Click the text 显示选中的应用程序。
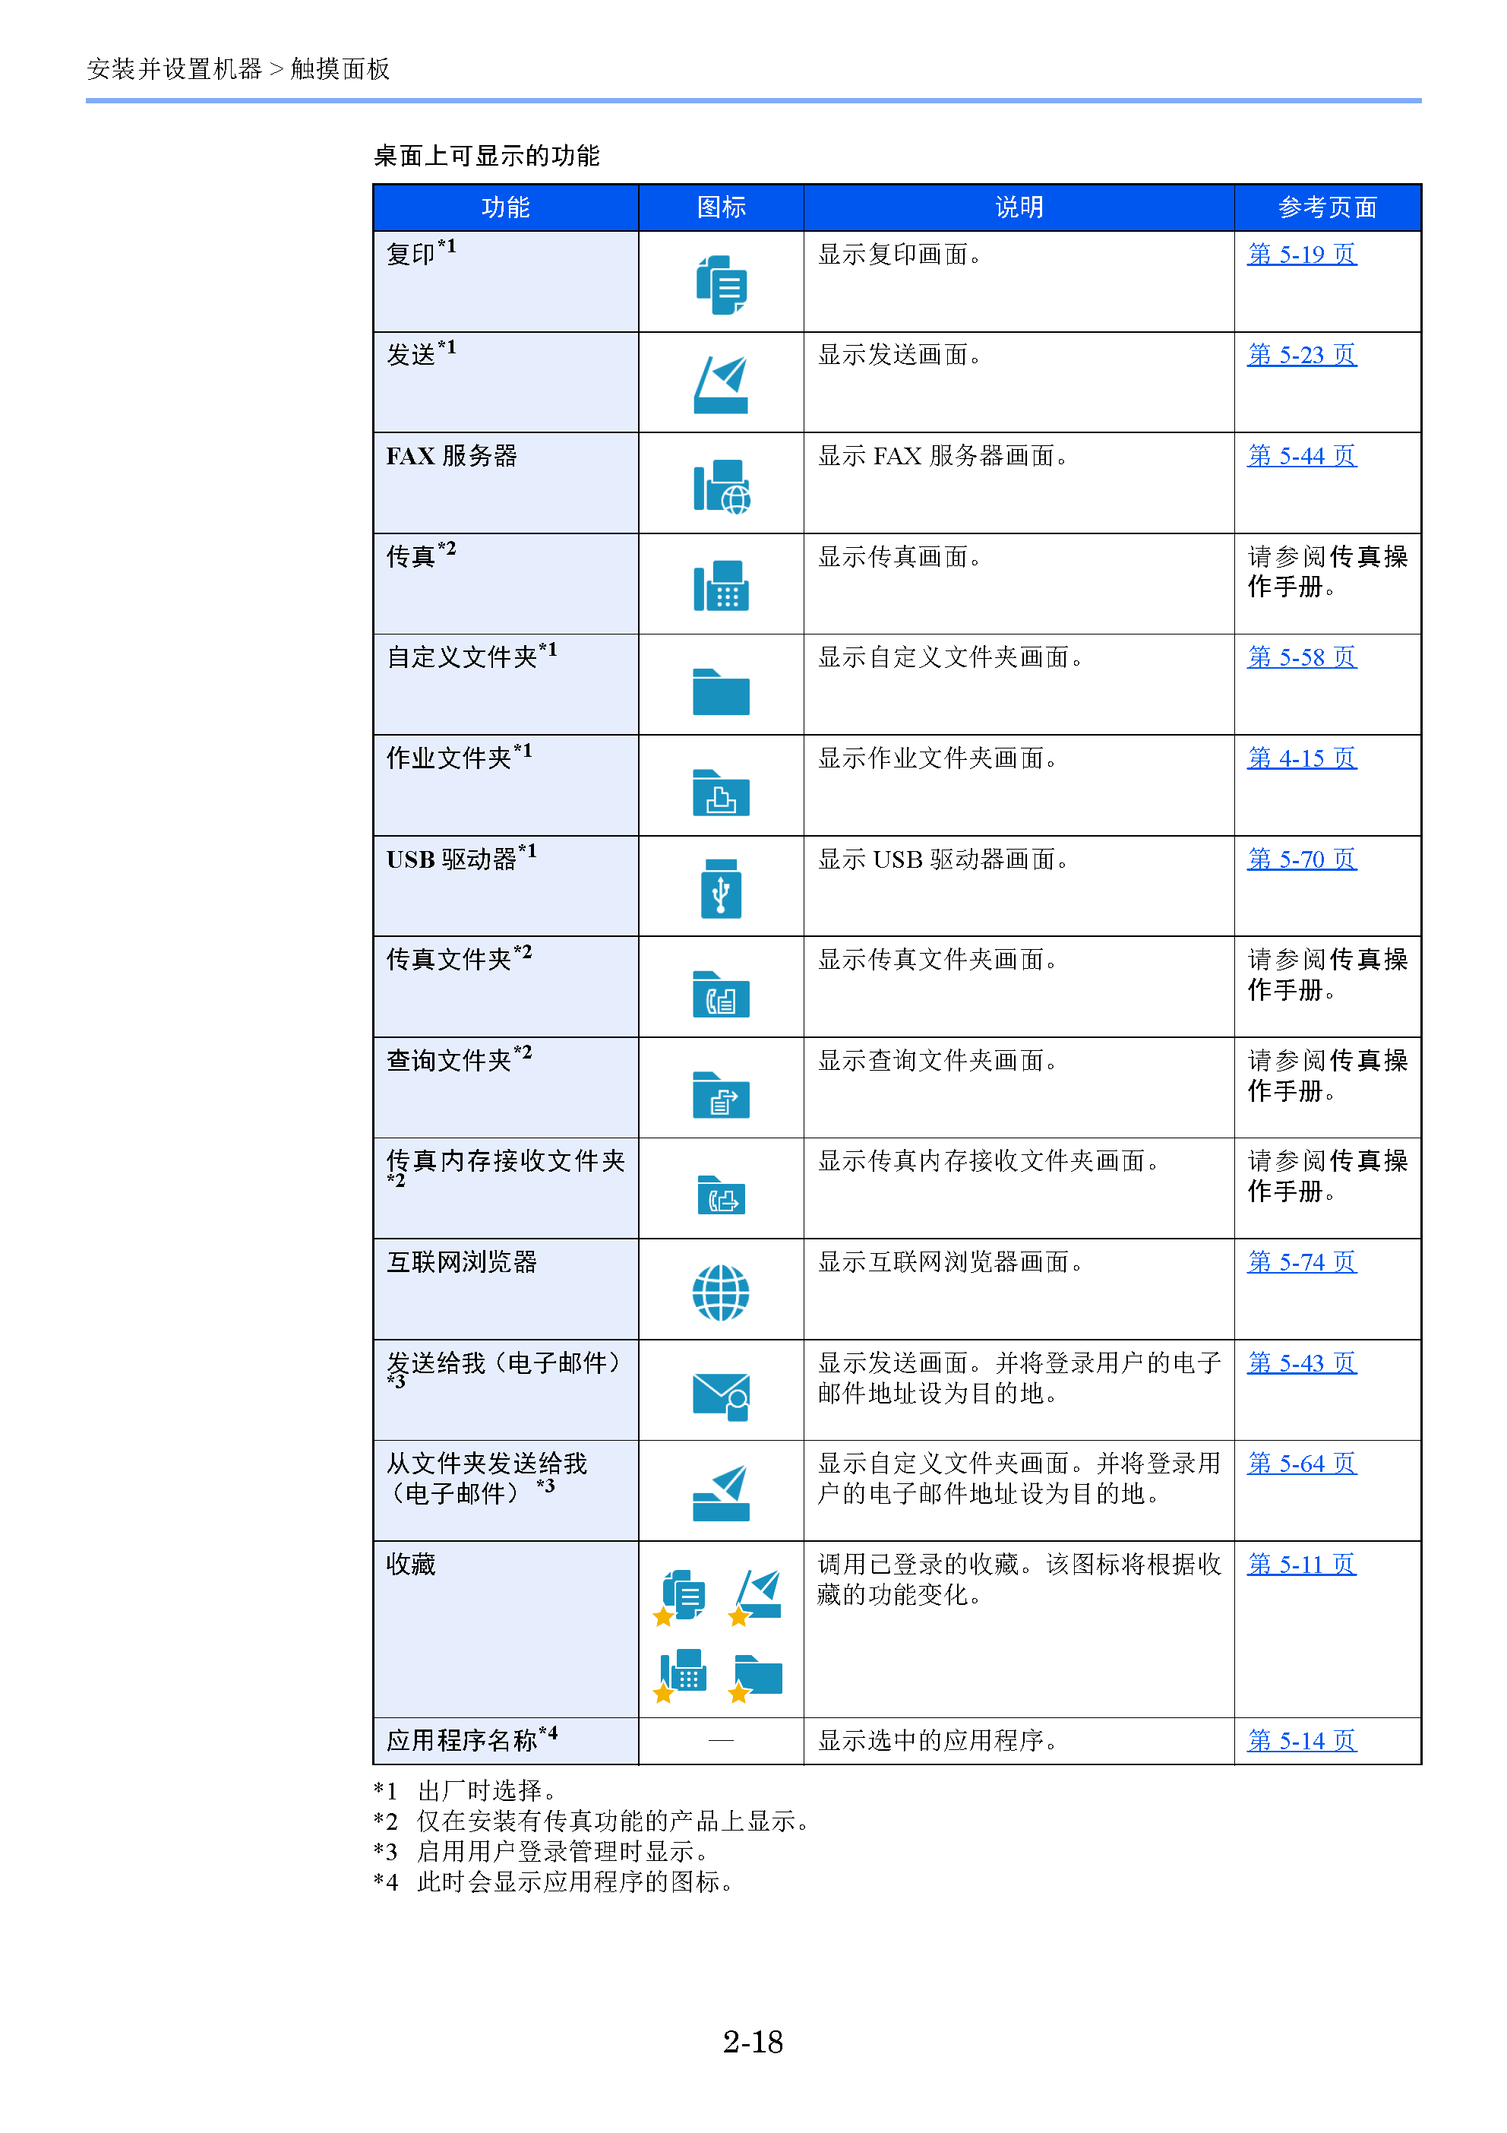This screenshot has height=2133, width=1507. [x=938, y=1740]
